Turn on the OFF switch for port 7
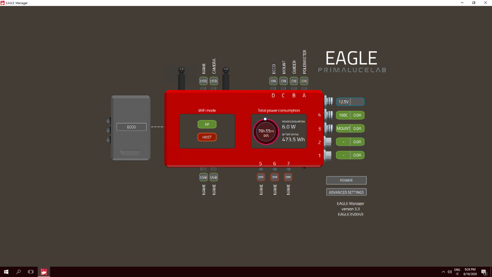492x277 pixels. [x=288, y=177]
